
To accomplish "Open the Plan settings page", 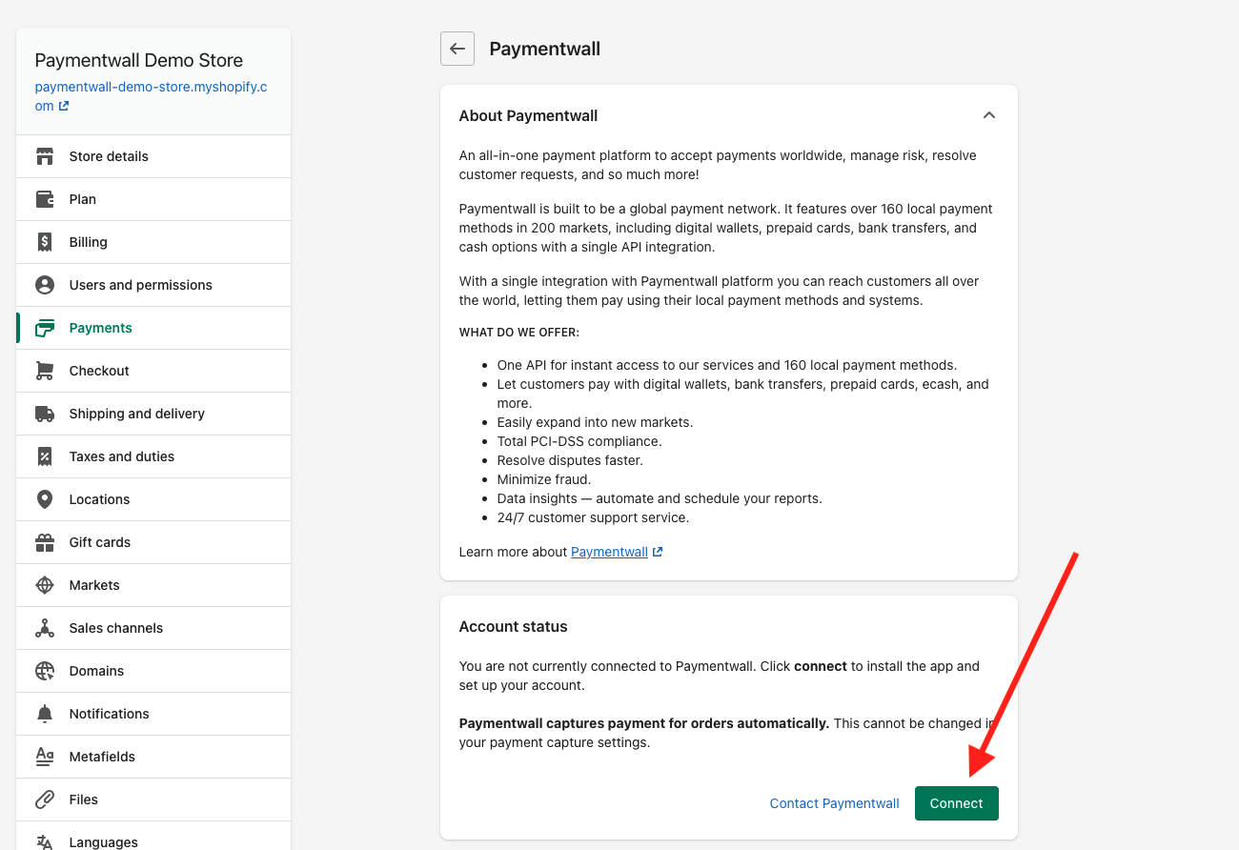I will click(x=153, y=199).
